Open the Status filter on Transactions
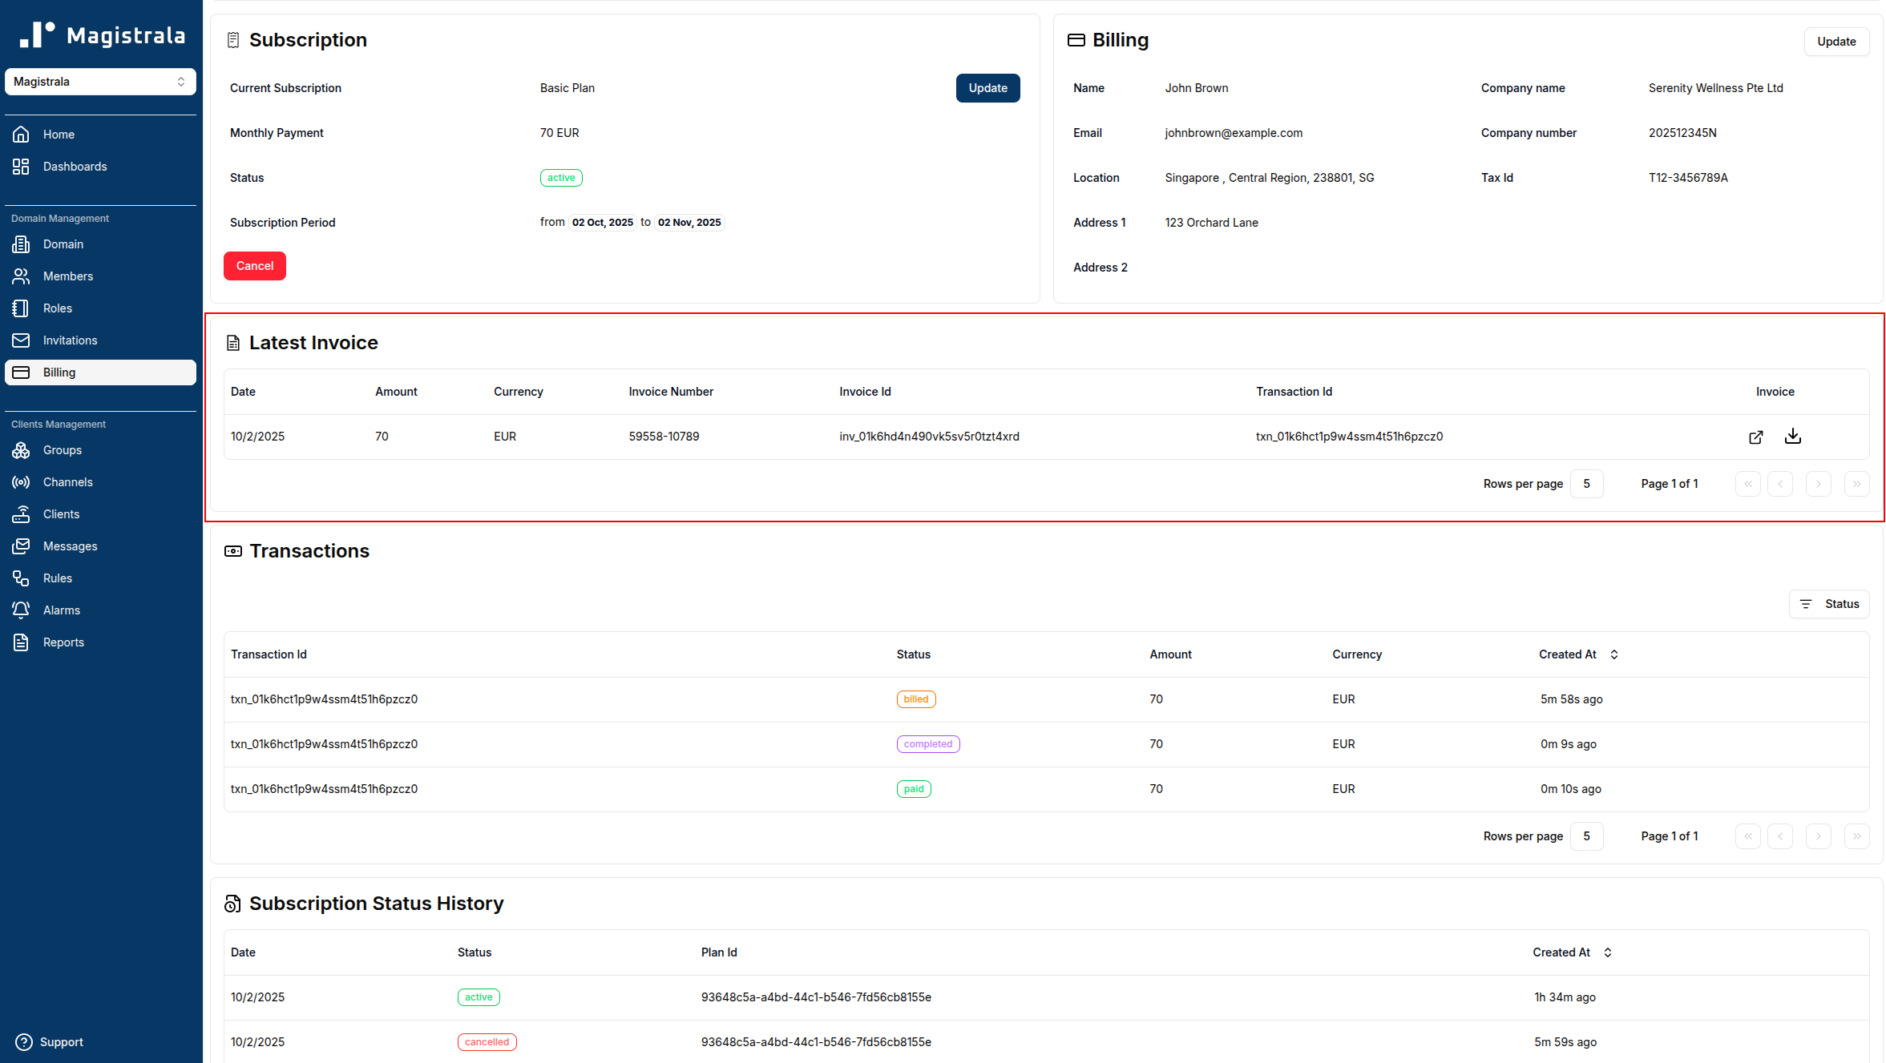The image size is (1886, 1063). [1829, 603]
